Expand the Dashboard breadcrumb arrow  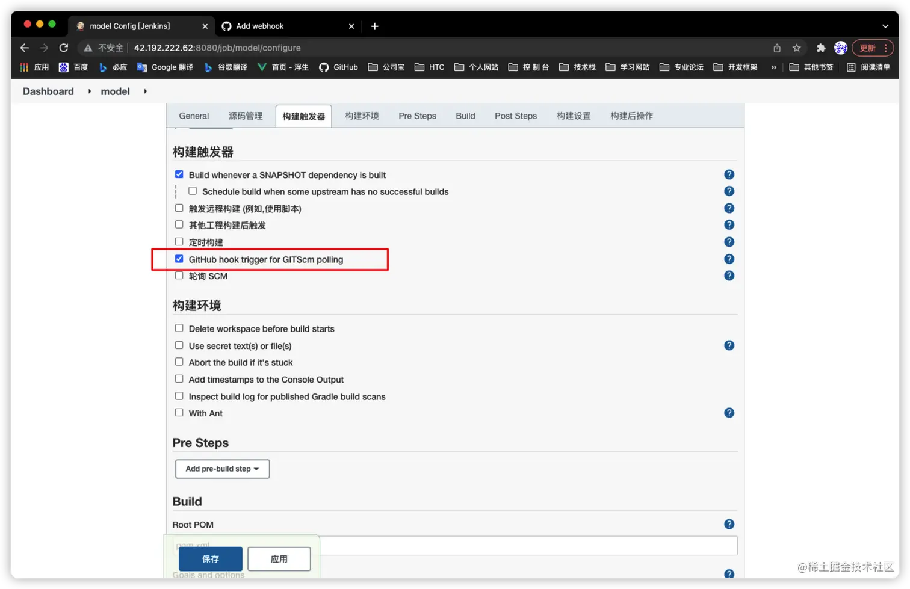point(90,91)
